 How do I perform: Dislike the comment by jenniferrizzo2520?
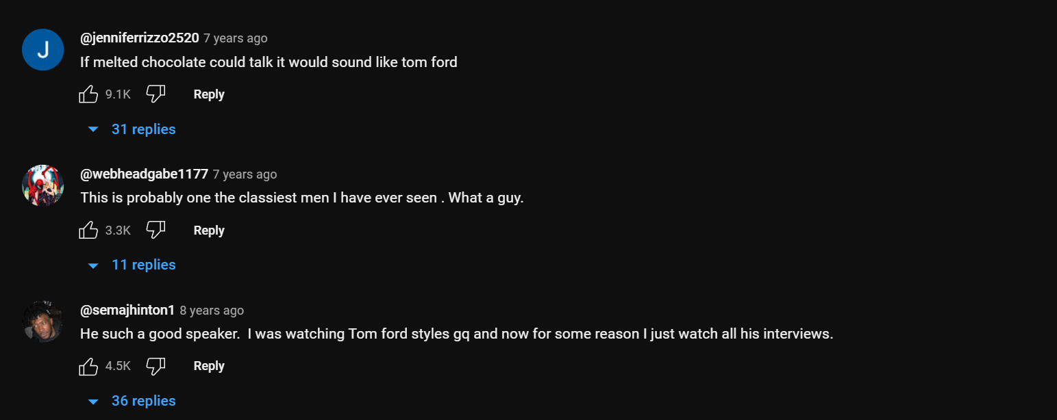[156, 94]
